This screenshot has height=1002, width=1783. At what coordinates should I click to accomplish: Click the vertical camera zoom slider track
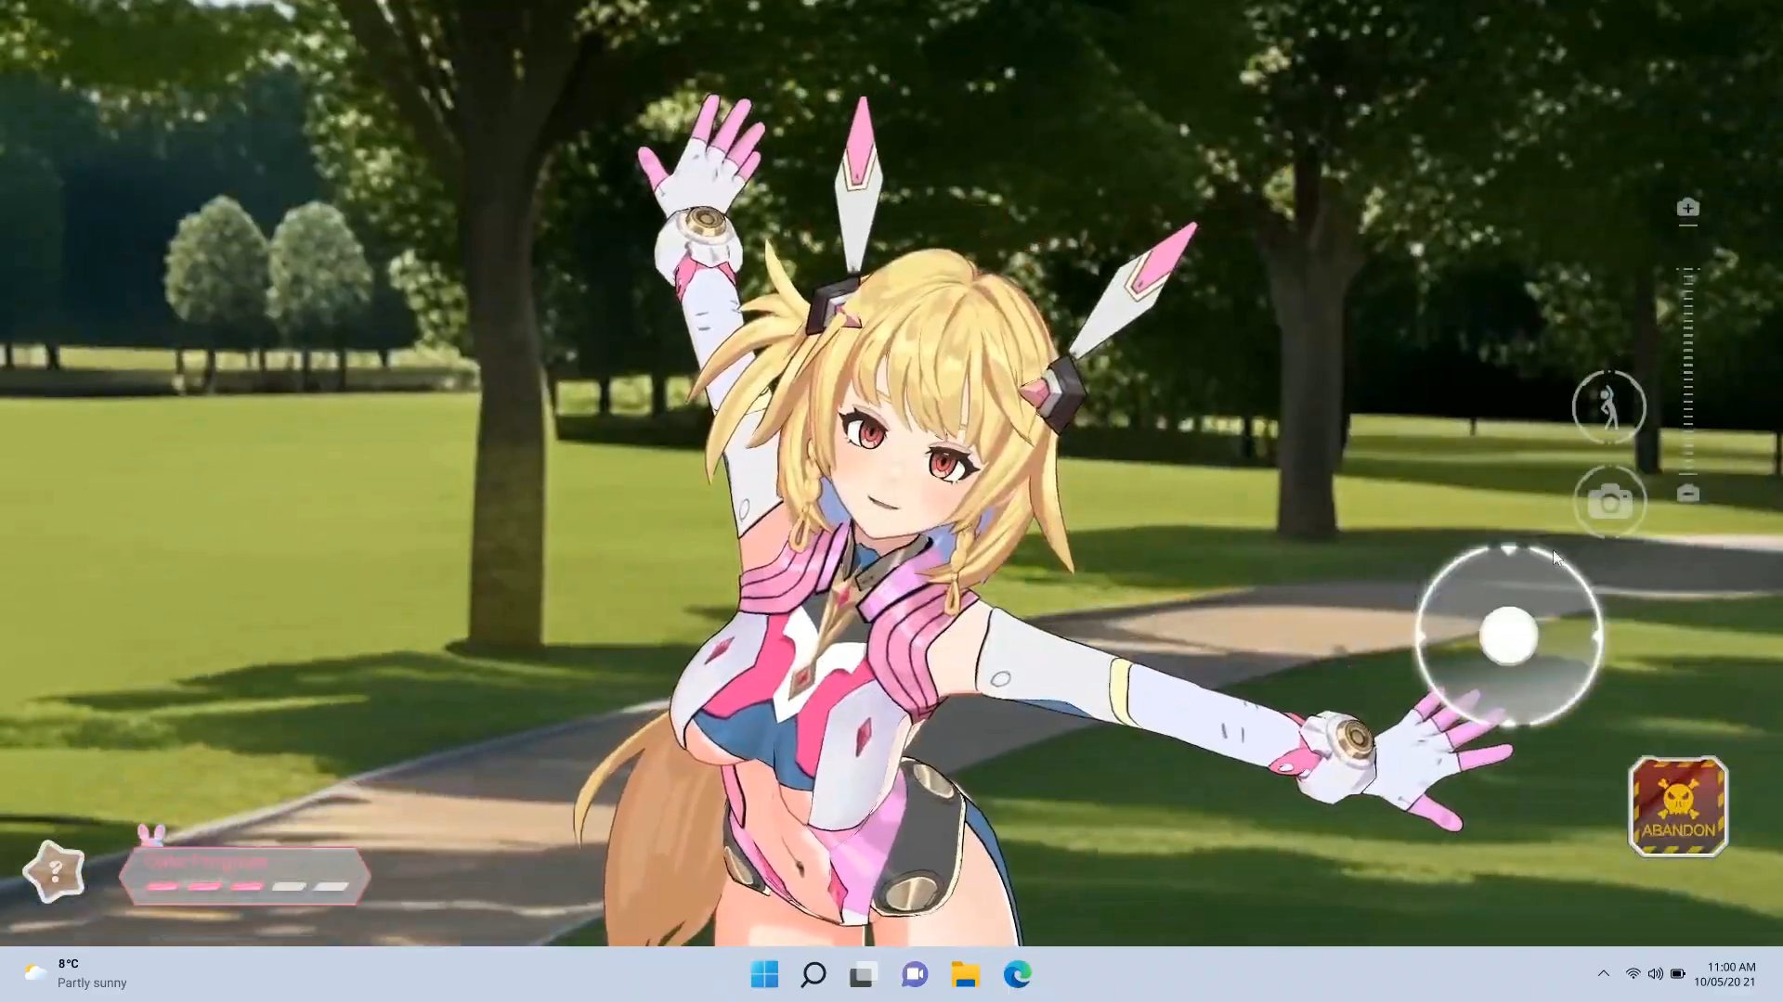(1688, 371)
